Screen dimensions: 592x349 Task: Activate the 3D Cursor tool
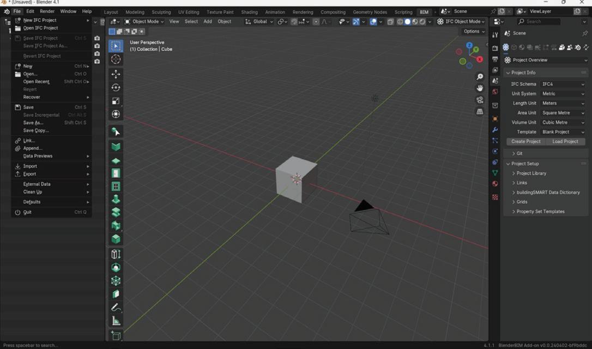coord(116,59)
